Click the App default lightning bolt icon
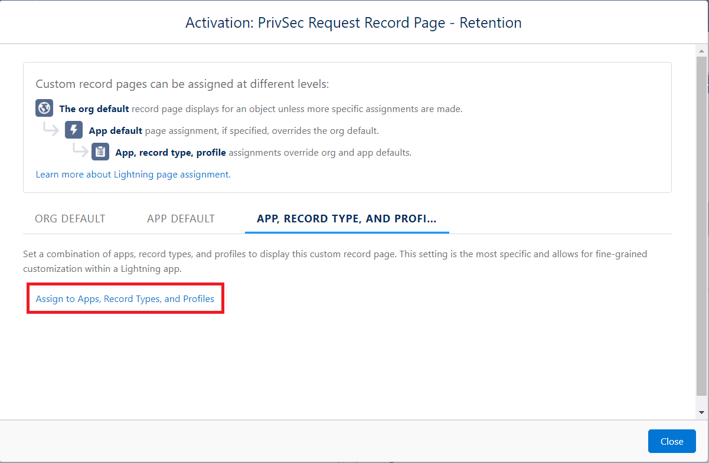709x463 pixels. [73, 130]
